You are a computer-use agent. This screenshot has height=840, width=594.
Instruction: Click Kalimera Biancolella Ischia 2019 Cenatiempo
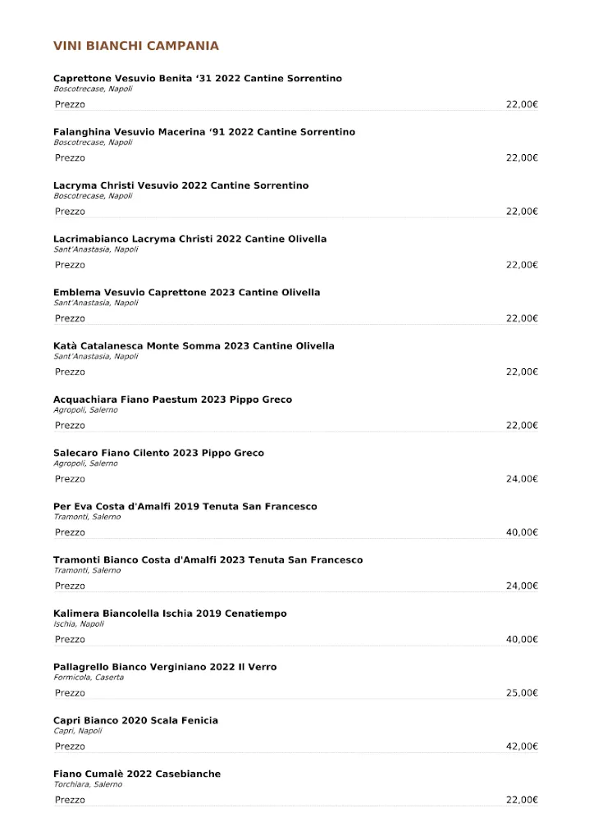(170, 614)
